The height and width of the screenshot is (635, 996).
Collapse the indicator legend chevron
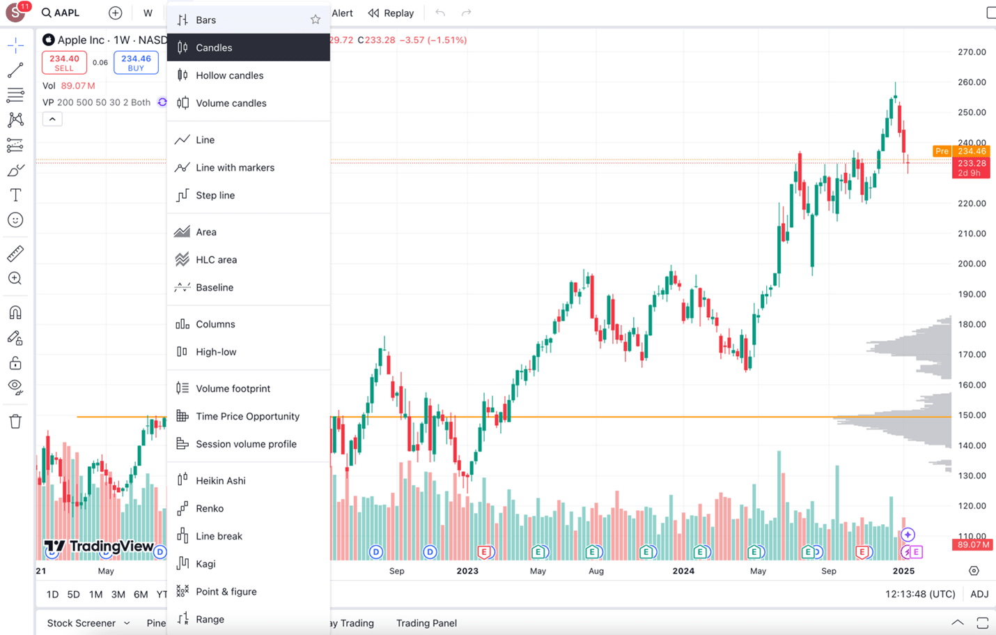pyautogui.click(x=52, y=119)
